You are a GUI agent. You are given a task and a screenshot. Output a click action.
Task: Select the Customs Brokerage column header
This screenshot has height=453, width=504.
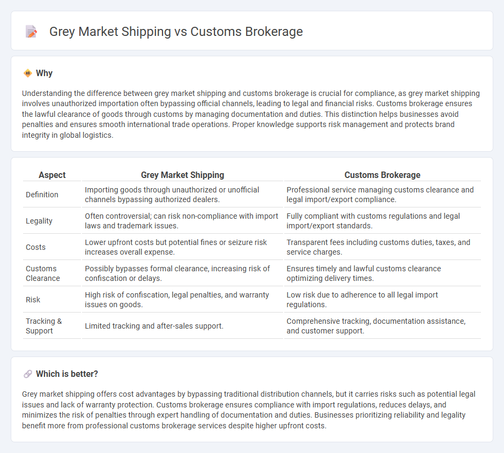(x=382, y=175)
